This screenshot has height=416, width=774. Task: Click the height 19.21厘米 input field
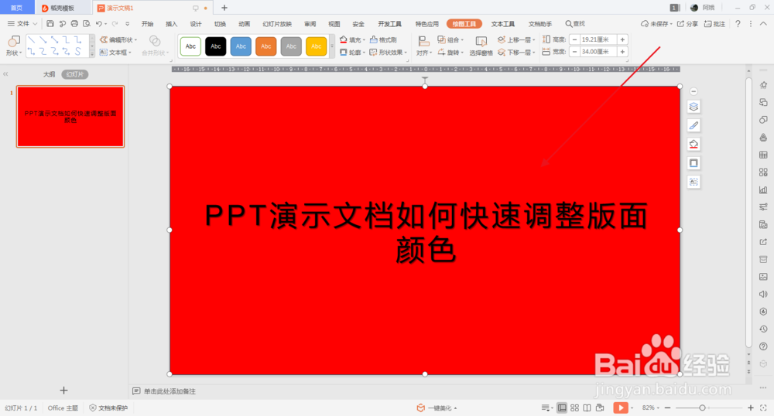pyautogui.click(x=598, y=39)
